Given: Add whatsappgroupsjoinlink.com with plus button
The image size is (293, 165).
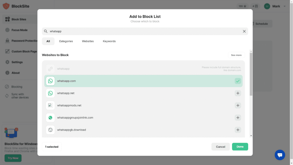Looking at the screenshot, I should [238, 118].
